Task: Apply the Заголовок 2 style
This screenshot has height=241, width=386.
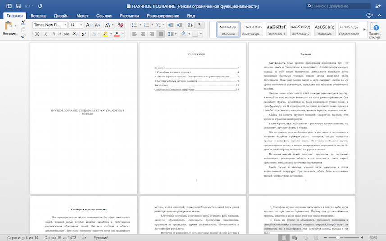Action: [300, 29]
